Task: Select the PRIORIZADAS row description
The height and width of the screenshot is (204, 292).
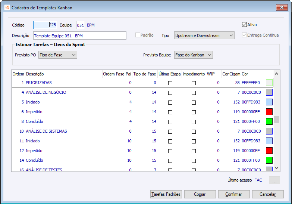Action: coord(39,83)
